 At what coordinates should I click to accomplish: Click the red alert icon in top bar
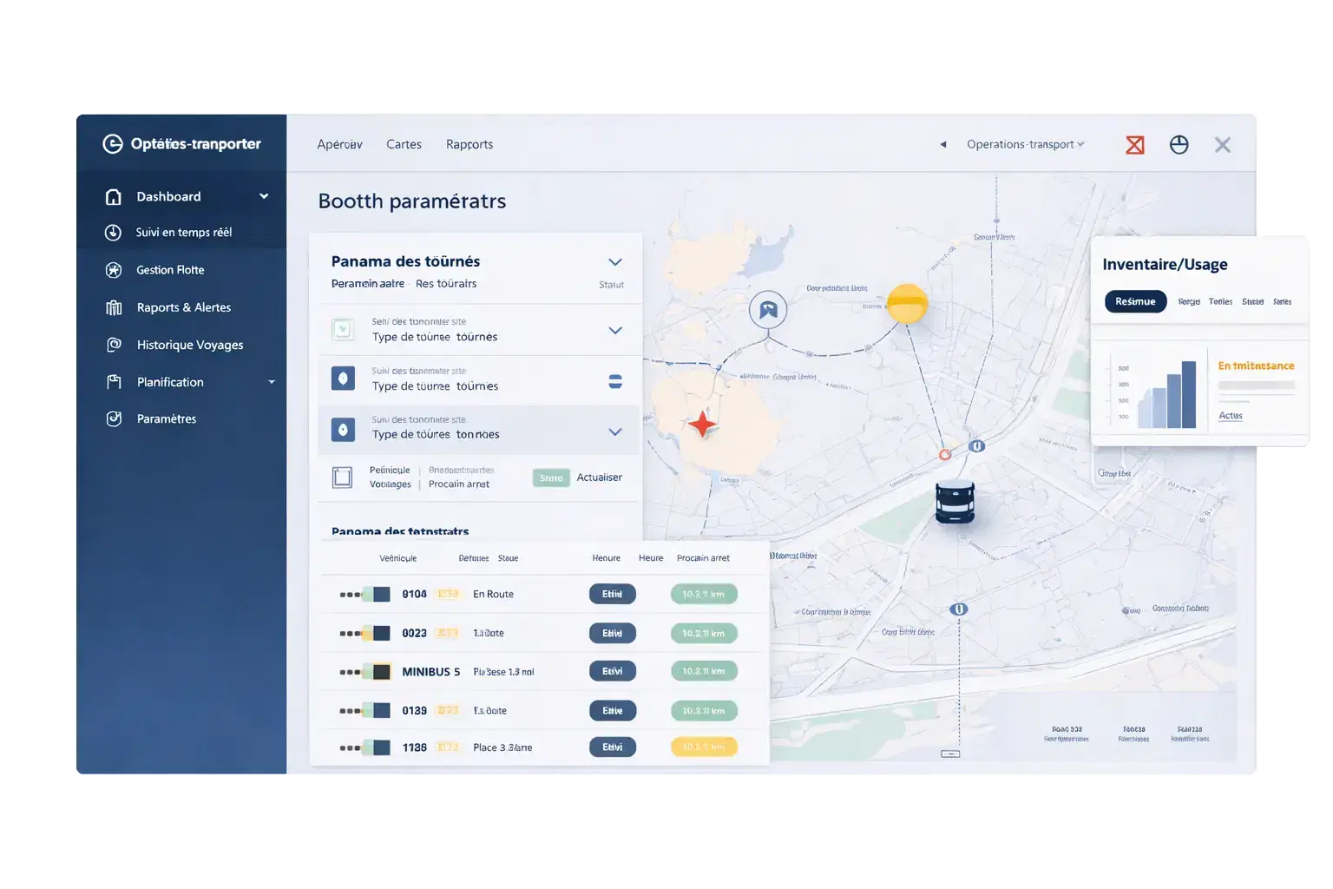click(x=1134, y=144)
